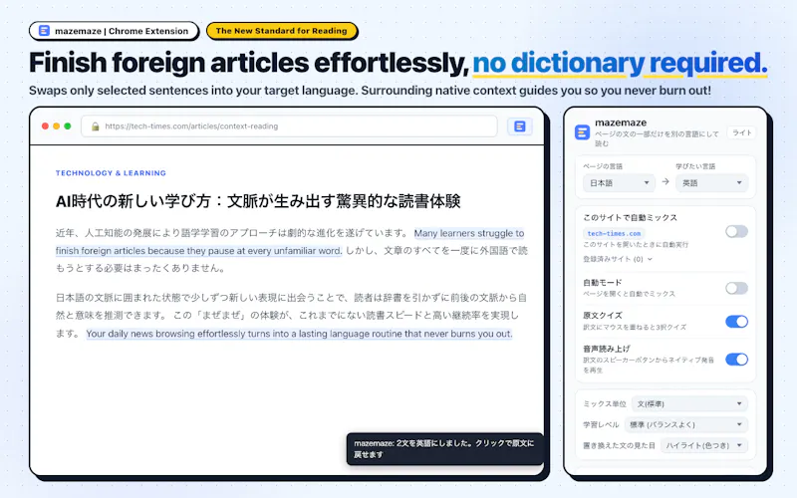The image size is (797, 498).
Task: Click The New Standard for Reading badge
Action: tap(282, 31)
